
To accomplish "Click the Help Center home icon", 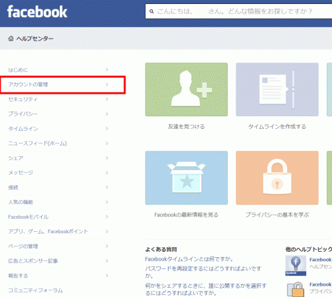I will coord(11,39).
